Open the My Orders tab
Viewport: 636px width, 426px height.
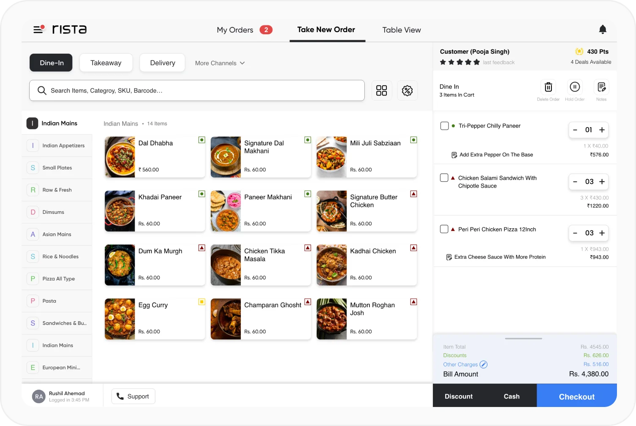click(235, 30)
